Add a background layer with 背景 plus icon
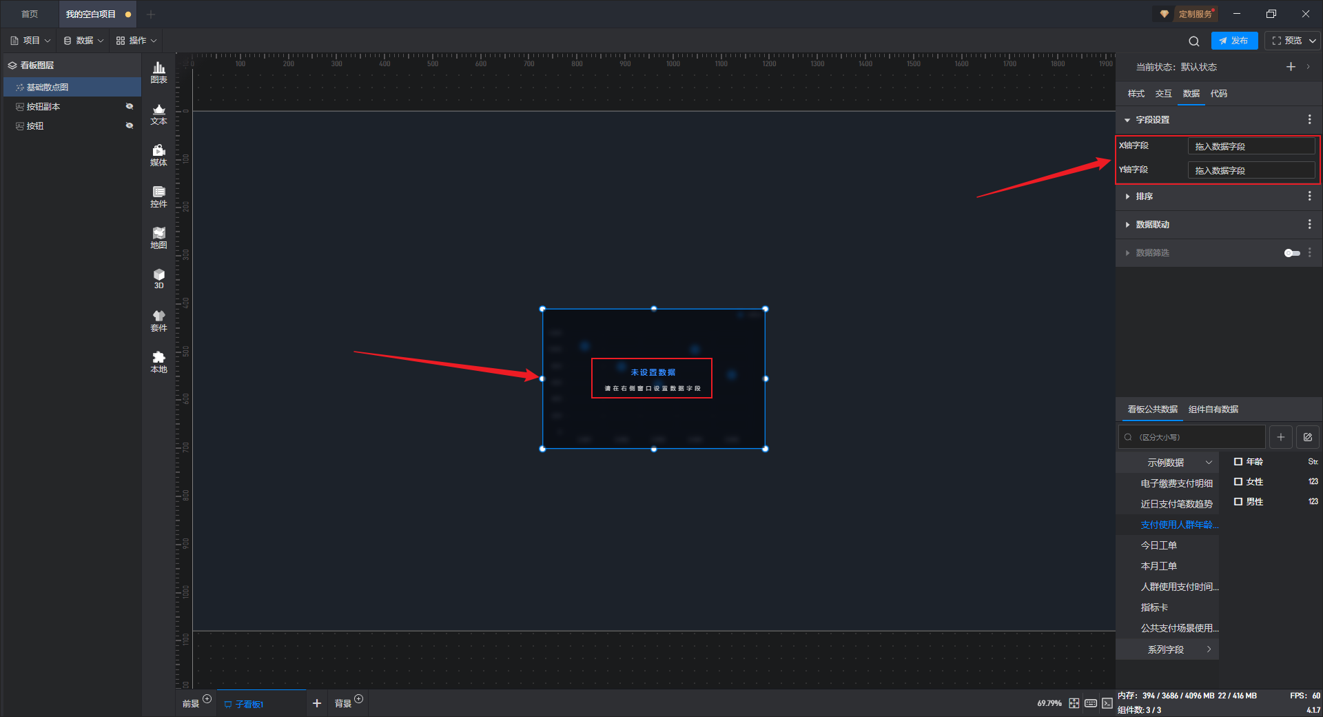The height and width of the screenshot is (717, 1323). (x=359, y=699)
